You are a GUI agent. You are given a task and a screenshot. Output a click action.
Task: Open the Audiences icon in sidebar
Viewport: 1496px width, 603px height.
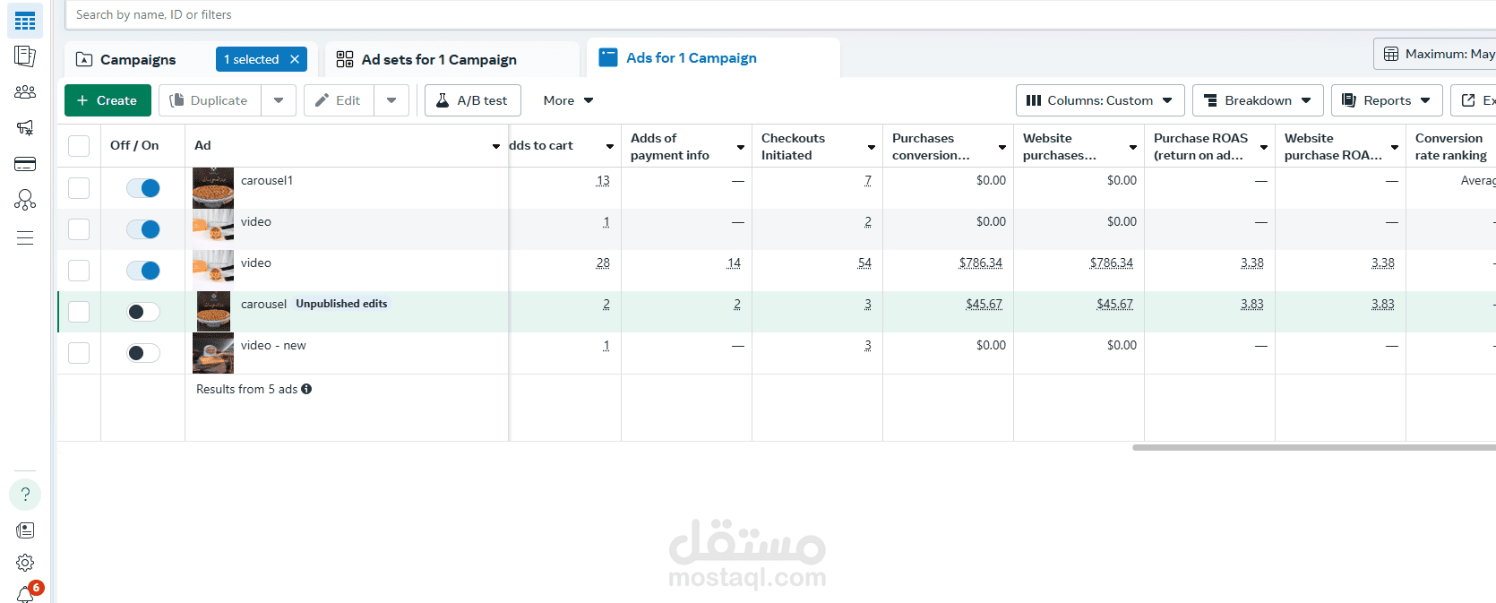click(25, 91)
